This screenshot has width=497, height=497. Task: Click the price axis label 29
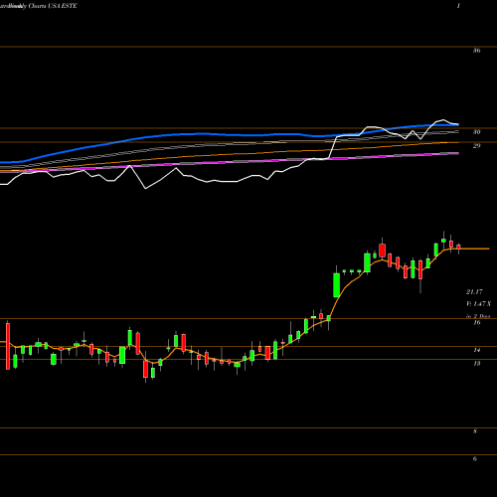pos(476,146)
